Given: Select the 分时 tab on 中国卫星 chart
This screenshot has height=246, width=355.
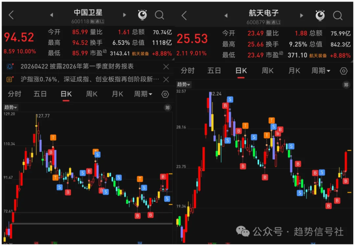Looking at the screenshot, I should pos(14,94).
